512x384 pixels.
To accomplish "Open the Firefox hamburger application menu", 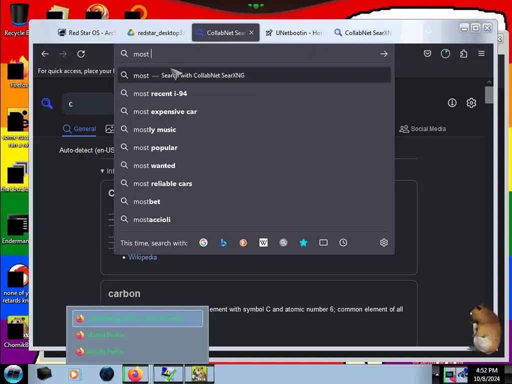I will coord(481,53).
